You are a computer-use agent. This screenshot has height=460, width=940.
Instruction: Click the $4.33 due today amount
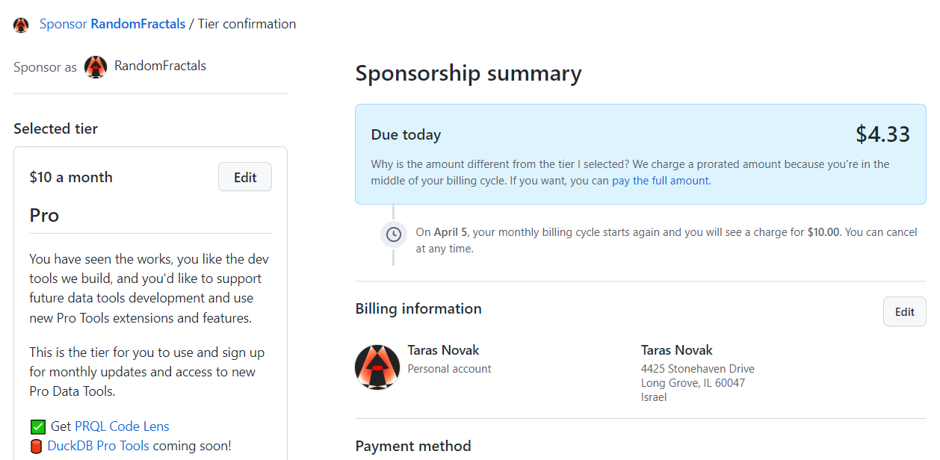882,134
